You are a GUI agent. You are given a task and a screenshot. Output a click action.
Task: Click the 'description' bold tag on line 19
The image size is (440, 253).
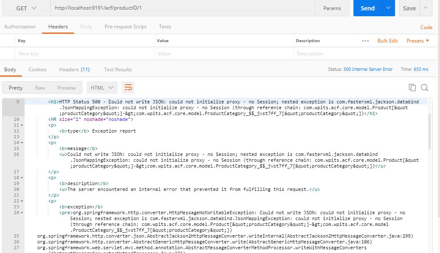84,183
